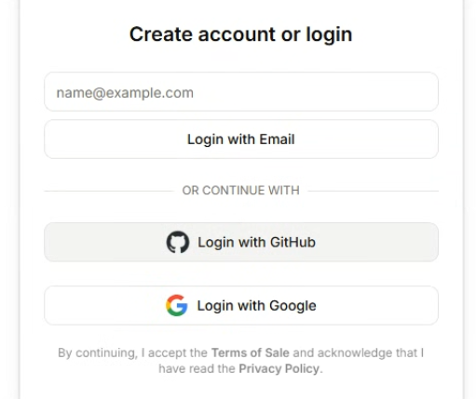Screen dimensions: 476x399
Task: Focus the name@example.com email field
Action: pyautogui.click(x=241, y=92)
